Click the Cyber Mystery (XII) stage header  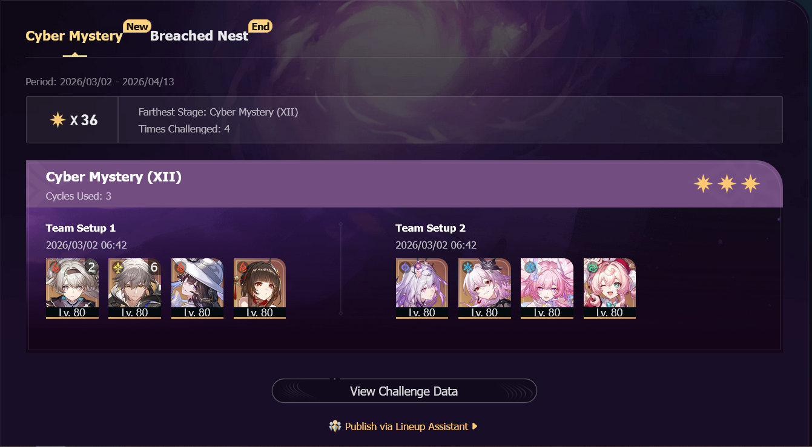click(114, 177)
